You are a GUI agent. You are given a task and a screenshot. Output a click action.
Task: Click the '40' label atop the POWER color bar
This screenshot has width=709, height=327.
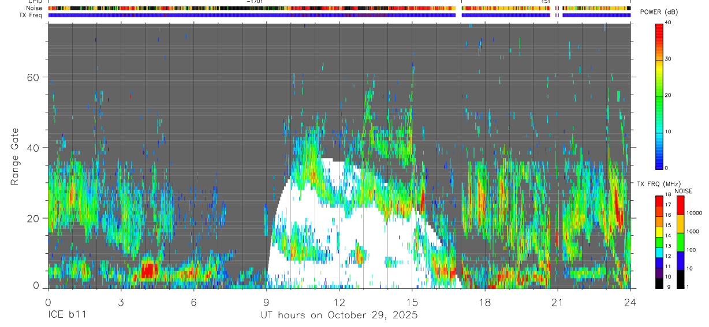coord(669,22)
